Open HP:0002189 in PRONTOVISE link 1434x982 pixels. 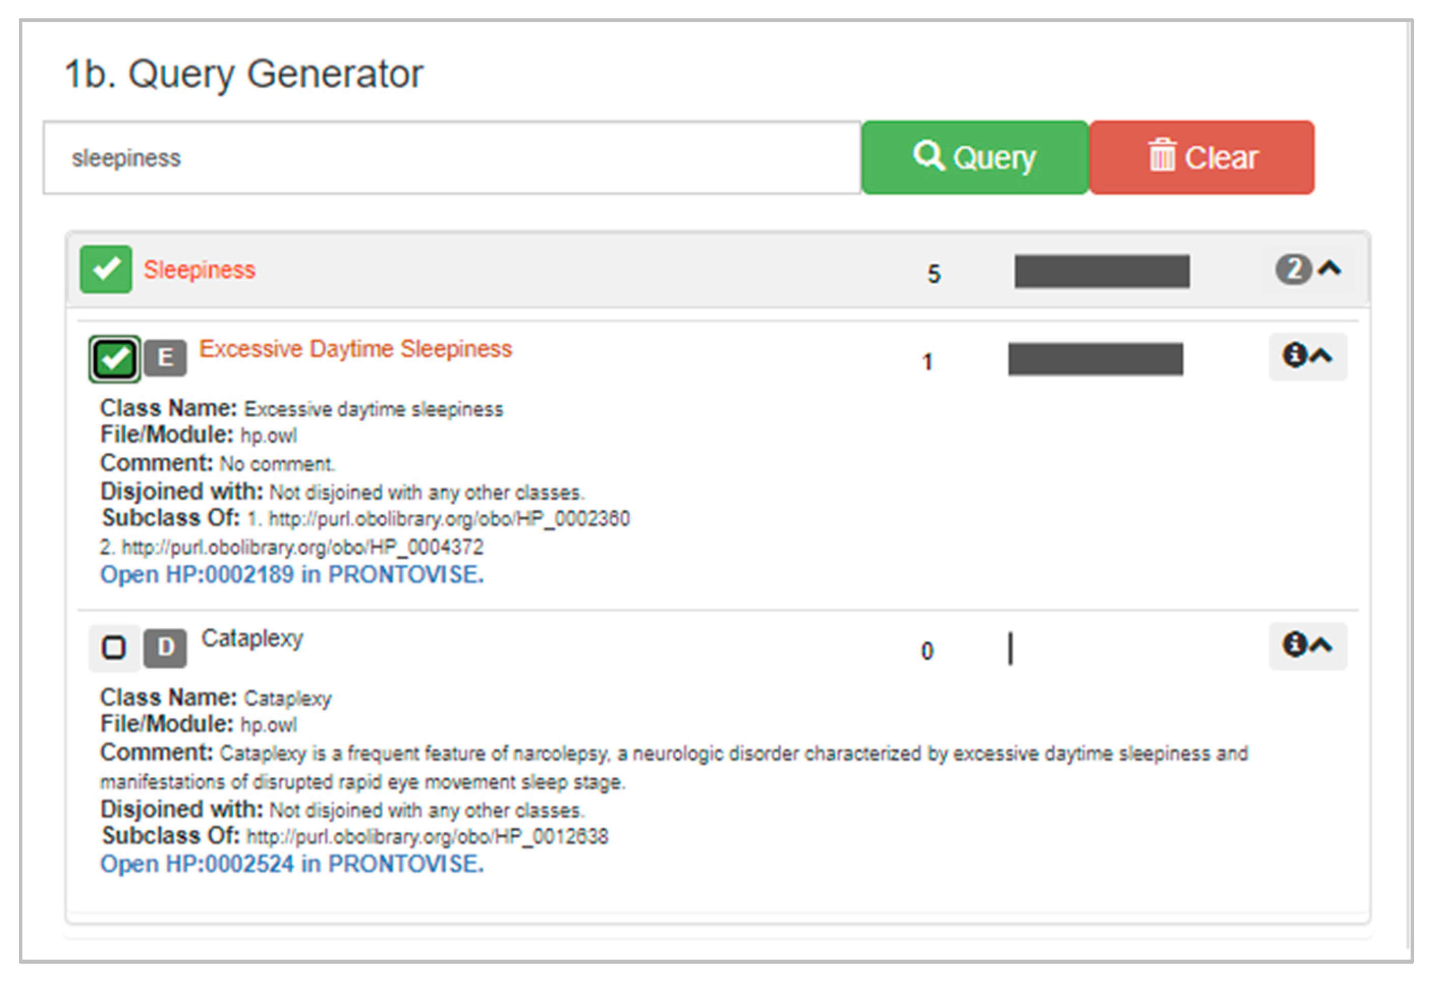pos(292,575)
